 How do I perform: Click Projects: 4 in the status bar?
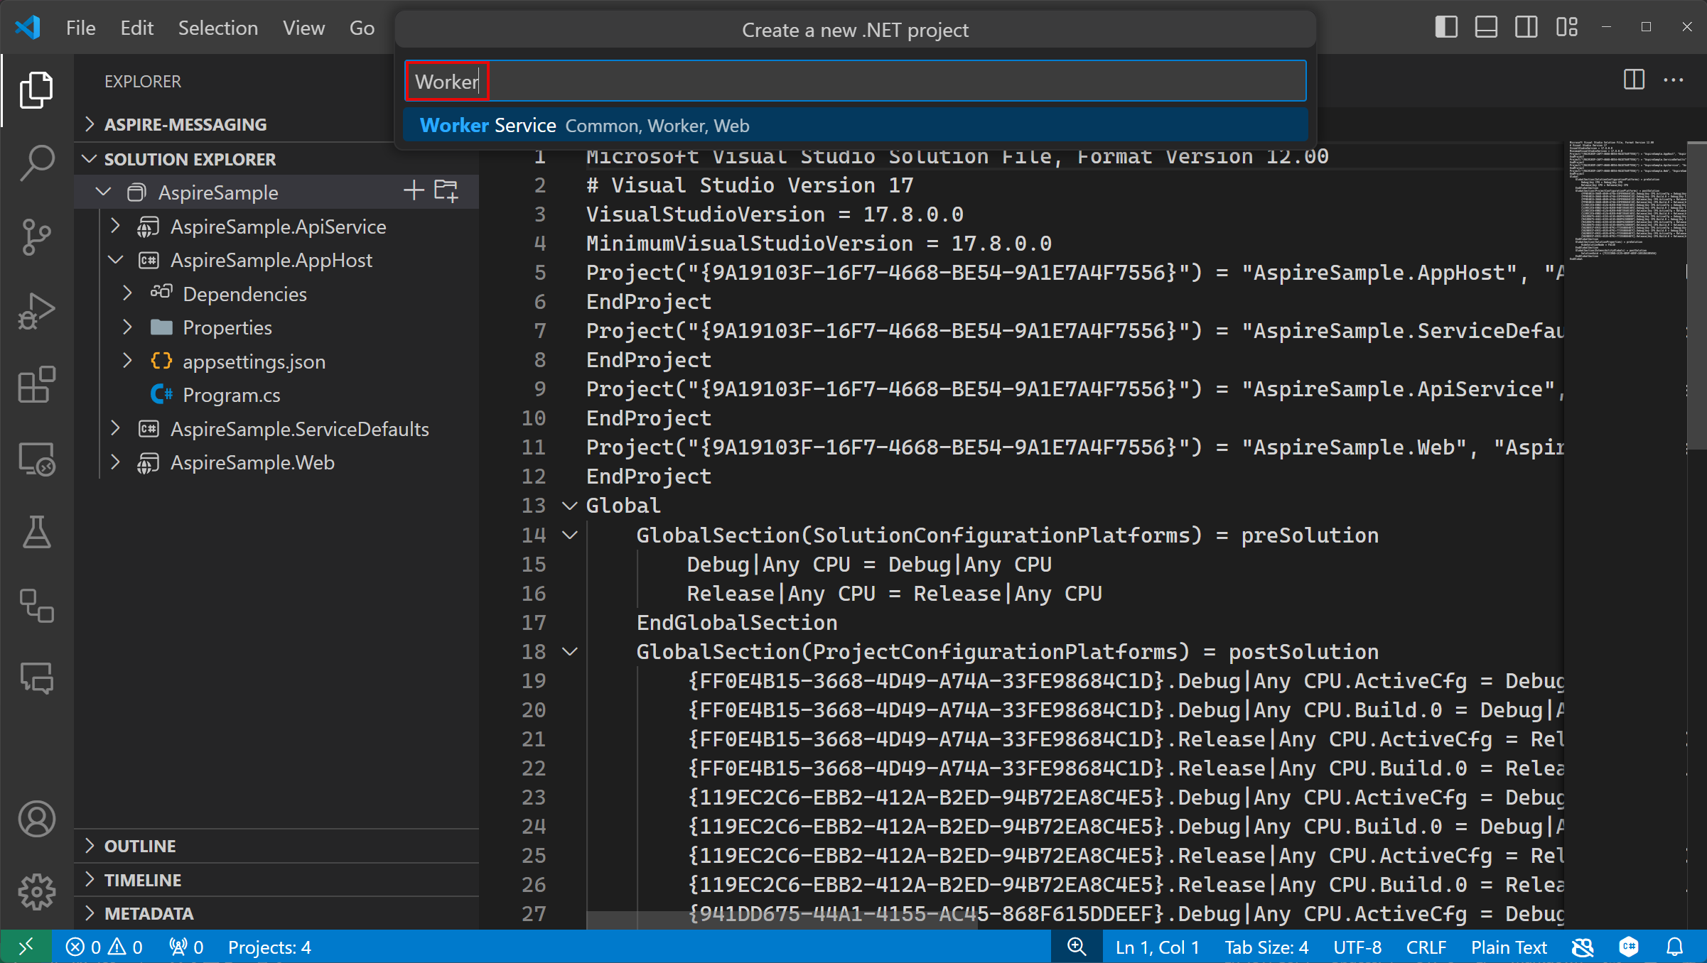(x=269, y=947)
